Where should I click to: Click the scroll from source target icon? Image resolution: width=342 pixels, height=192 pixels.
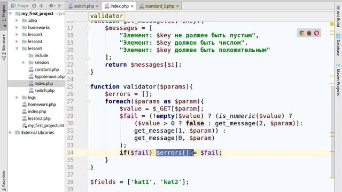click(34, 6)
